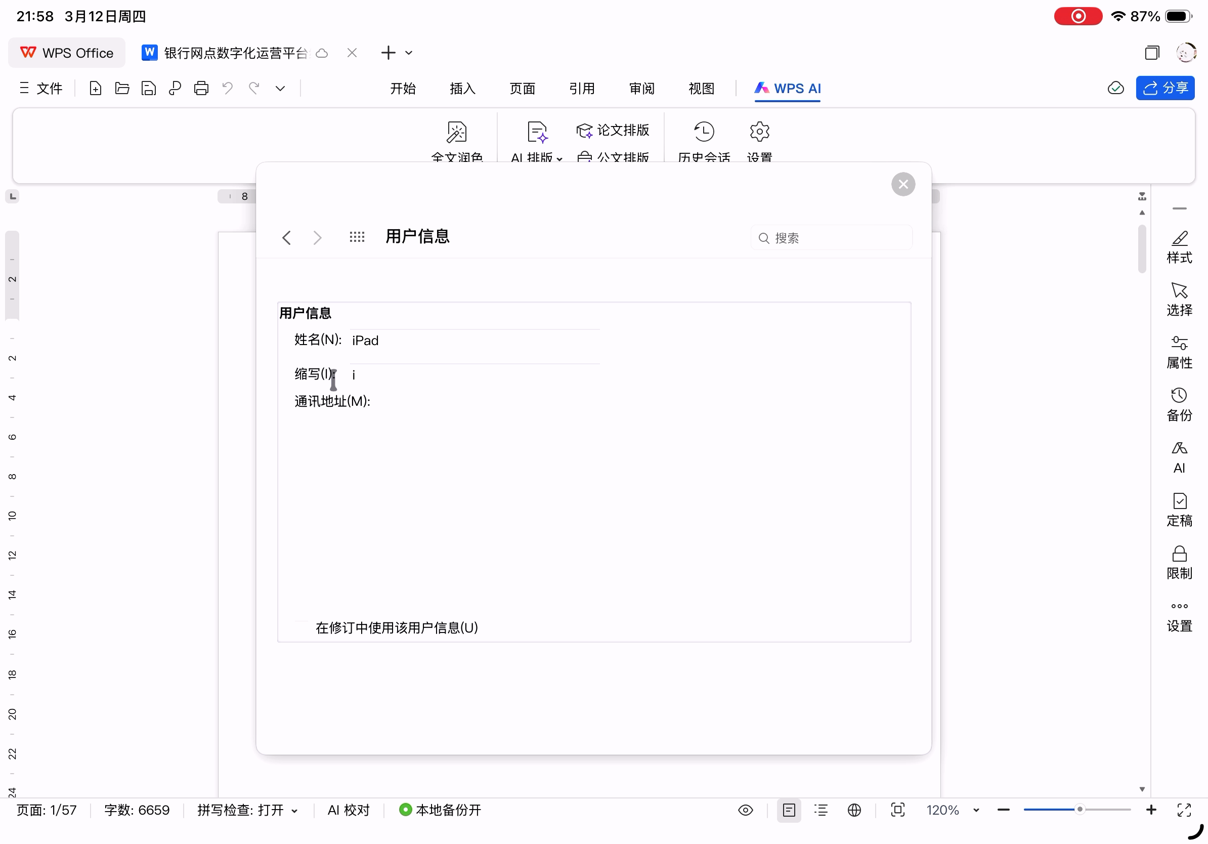Click the 限制 lock icon
This screenshot has height=844, width=1208.
1179,563
